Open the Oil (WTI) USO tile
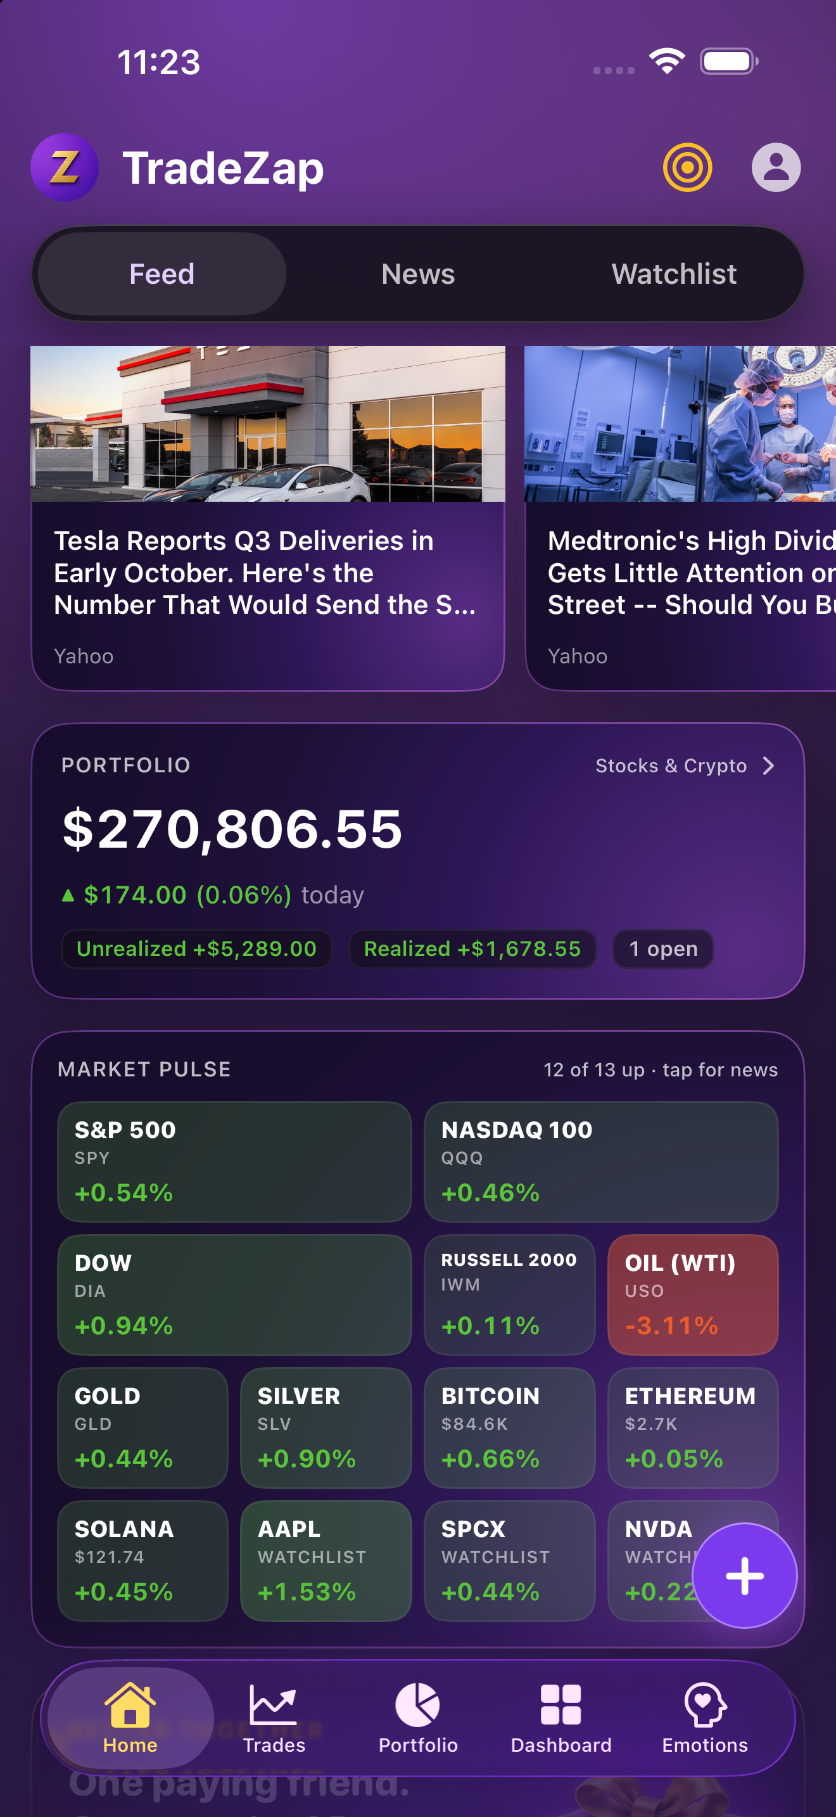 [693, 1294]
